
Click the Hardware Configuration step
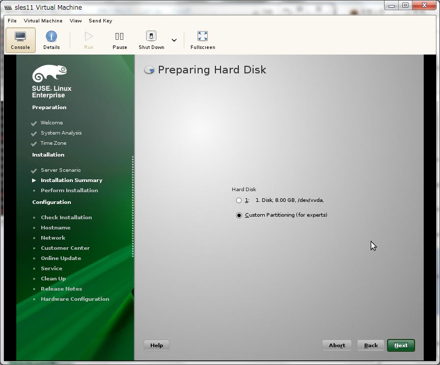click(75, 299)
